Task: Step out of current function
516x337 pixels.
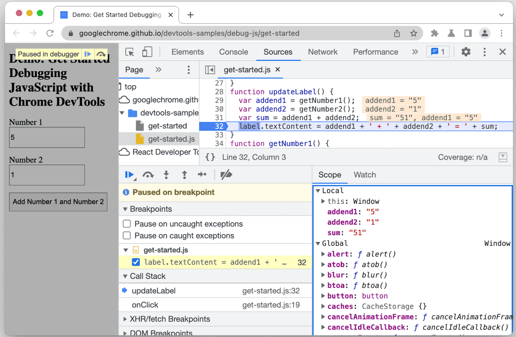Action: point(184,175)
